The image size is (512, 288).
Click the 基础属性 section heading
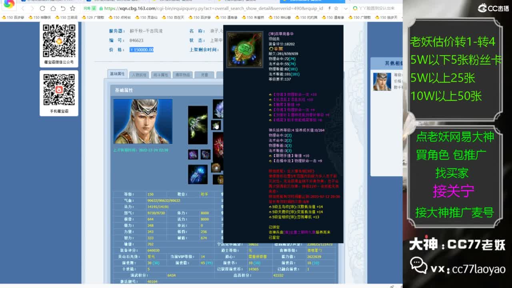(124, 90)
